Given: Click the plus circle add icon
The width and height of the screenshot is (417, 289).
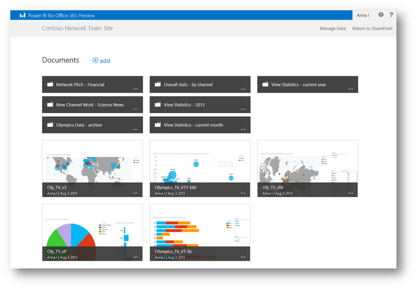Looking at the screenshot, I should pos(95,60).
